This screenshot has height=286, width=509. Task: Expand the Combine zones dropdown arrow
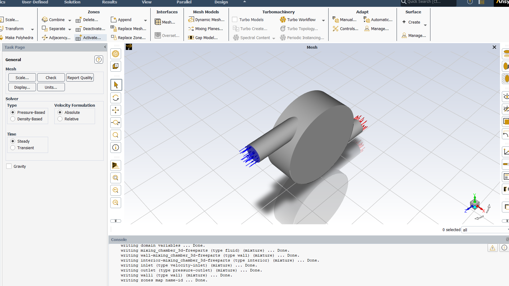coord(70,20)
